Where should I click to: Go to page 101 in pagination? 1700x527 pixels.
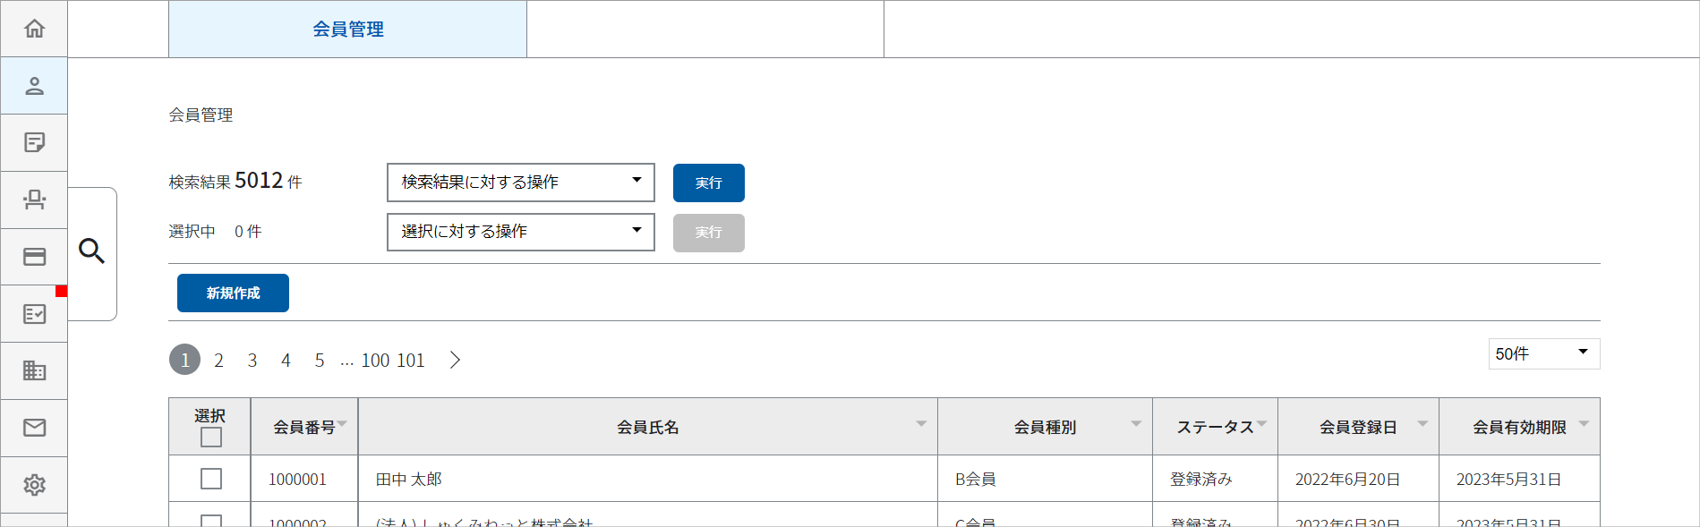point(410,361)
